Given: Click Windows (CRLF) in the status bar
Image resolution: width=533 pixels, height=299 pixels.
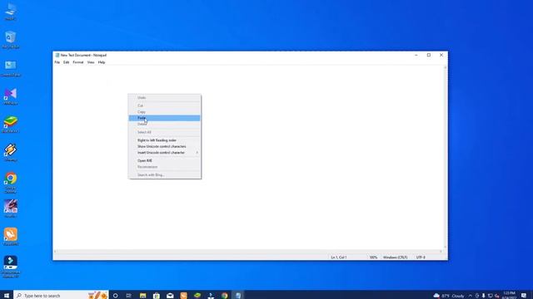Looking at the screenshot, I should click(395, 257).
